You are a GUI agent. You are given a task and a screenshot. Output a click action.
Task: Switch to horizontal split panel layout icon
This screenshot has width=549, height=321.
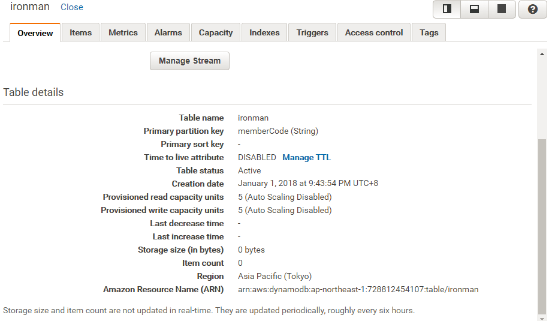474,9
